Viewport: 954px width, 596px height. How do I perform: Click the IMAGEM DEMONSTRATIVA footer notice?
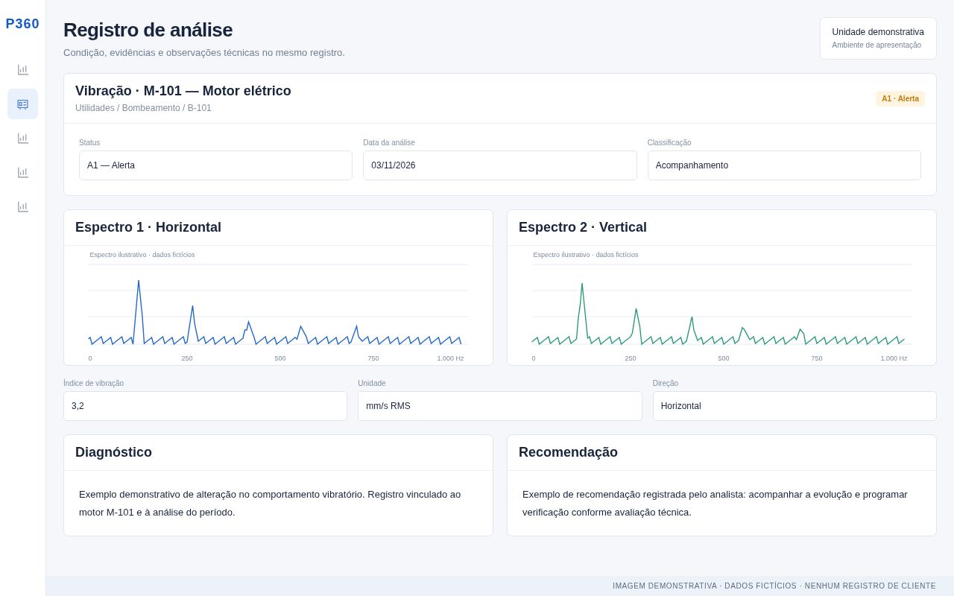[x=774, y=586]
